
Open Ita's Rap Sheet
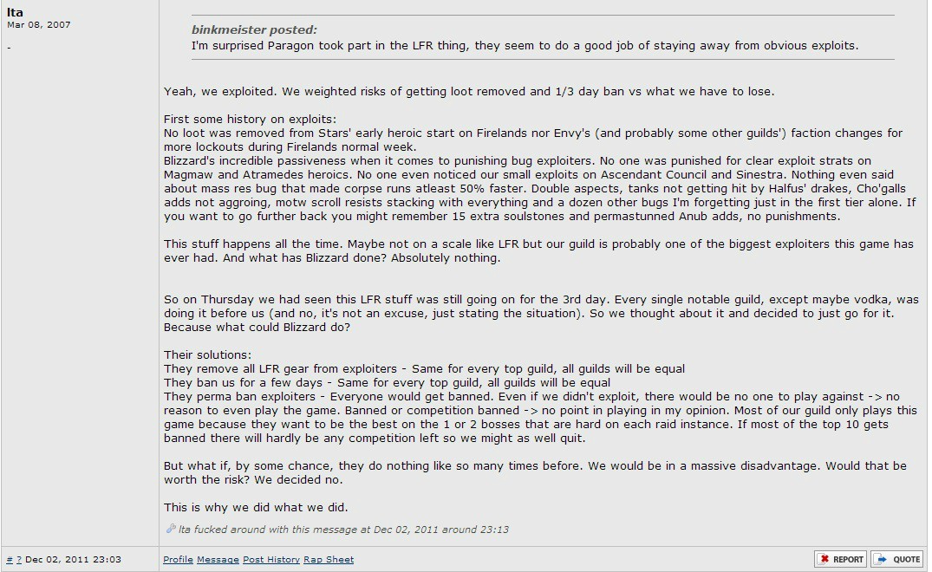pos(329,560)
